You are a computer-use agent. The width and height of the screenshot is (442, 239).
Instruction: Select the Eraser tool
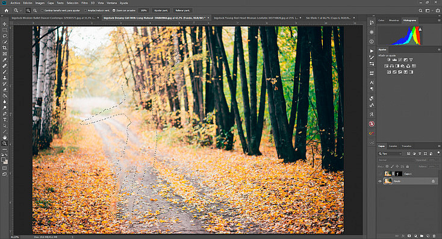[4, 90]
